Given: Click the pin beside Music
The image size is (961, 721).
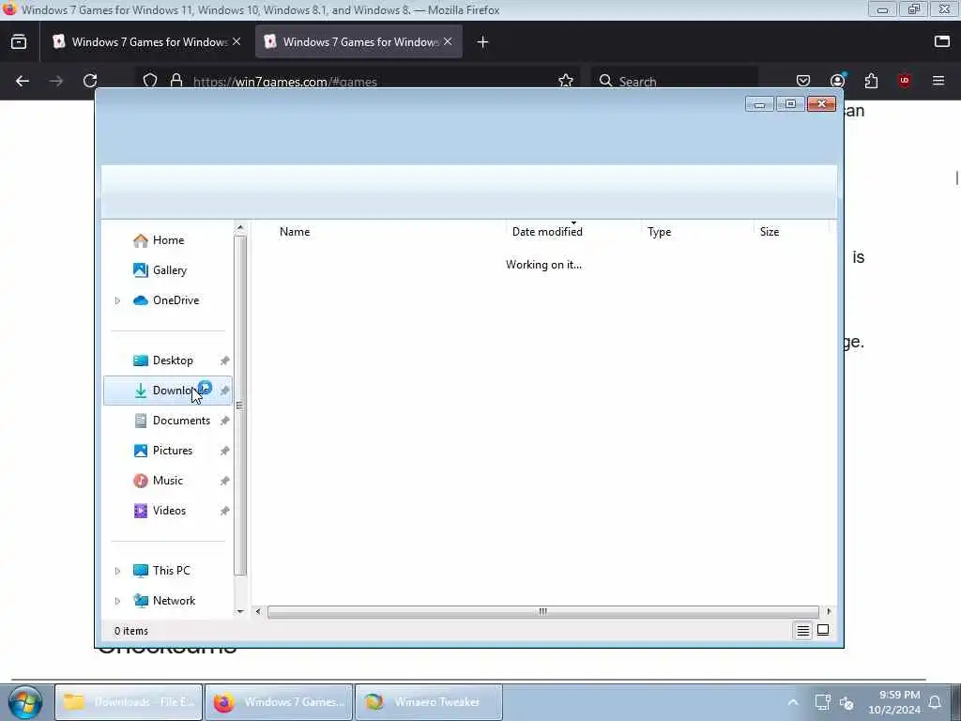Looking at the screenshot, I should point(225,481).
